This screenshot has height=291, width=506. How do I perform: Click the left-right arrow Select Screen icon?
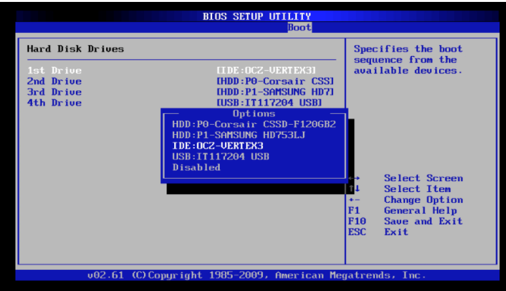pos(354,179)
